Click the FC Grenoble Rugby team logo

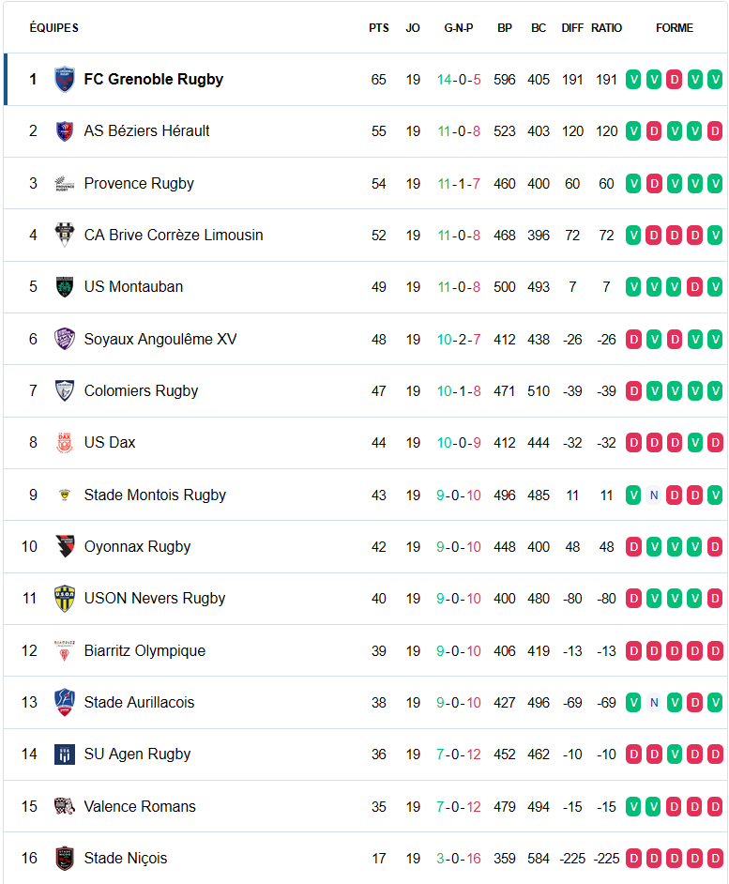coord(65,80)
